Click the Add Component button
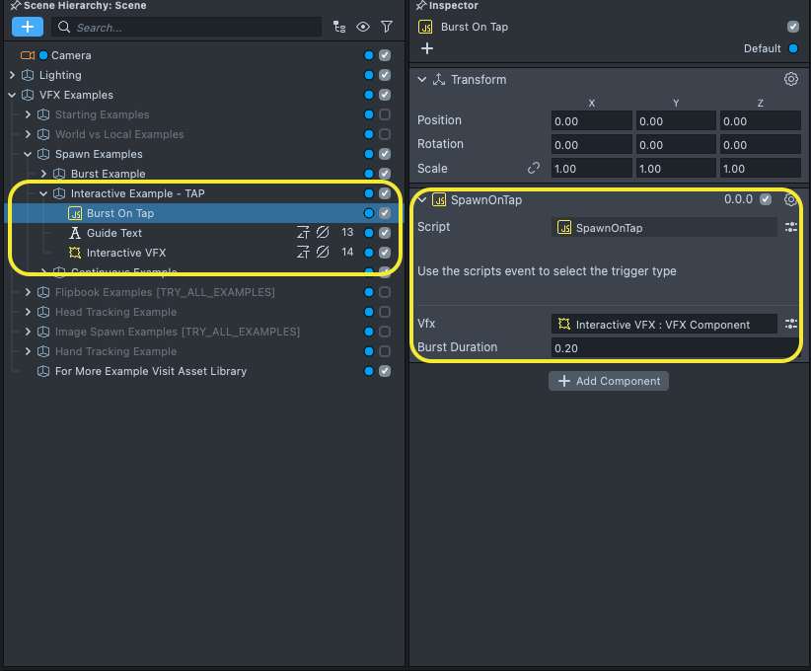 pos(609,381)
